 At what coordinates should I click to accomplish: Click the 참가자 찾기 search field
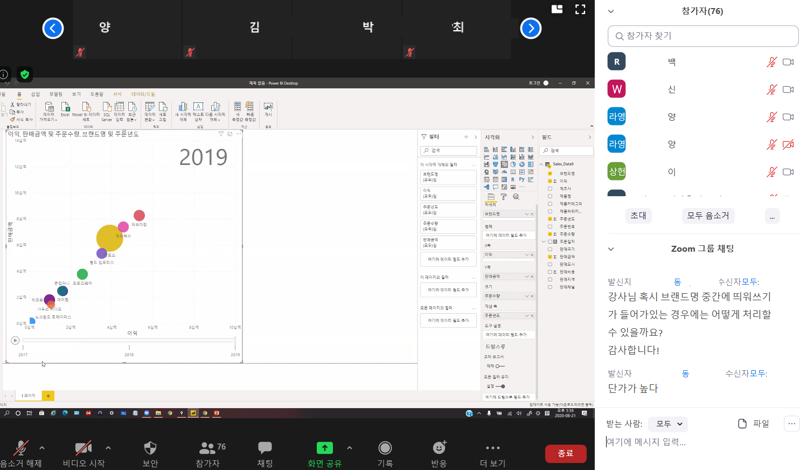[x=703, y=36]
